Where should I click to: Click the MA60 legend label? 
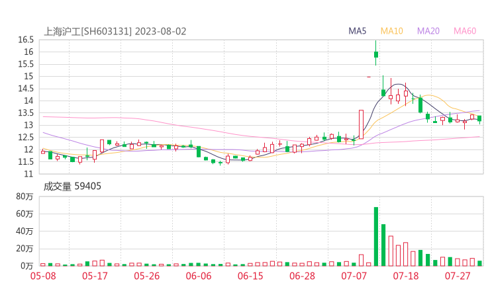coord(465,31)
